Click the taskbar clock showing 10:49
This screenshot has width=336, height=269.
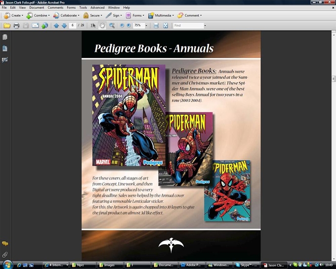(x=329, y=265)
